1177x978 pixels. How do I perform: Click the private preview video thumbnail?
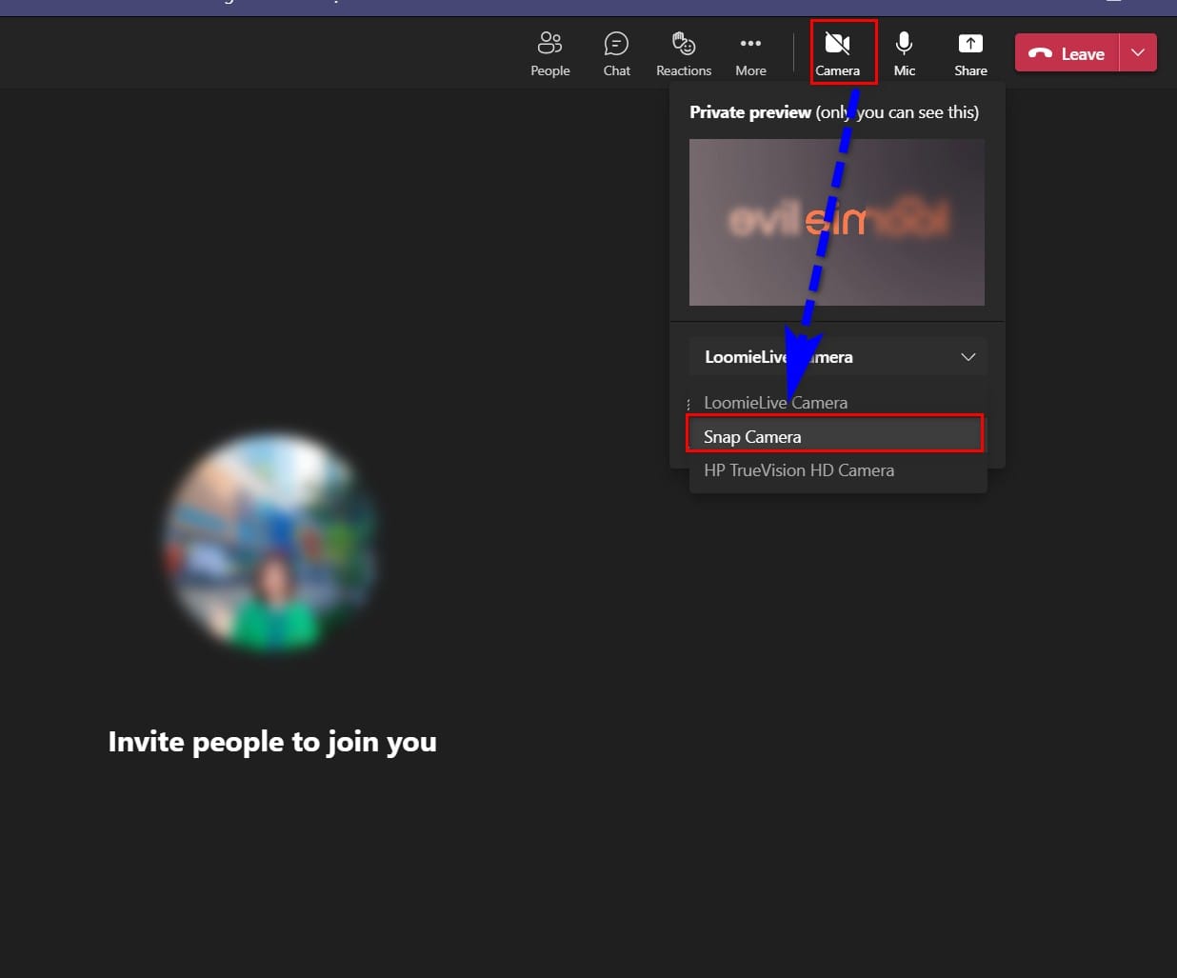pos(837,222)
